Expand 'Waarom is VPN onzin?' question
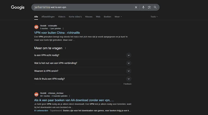208x115 pixels. pyautogui.click(x=83, y=71)
